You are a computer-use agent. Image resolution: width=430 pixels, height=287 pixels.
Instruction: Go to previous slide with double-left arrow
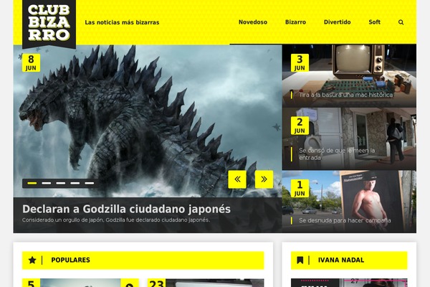[237, 179]
